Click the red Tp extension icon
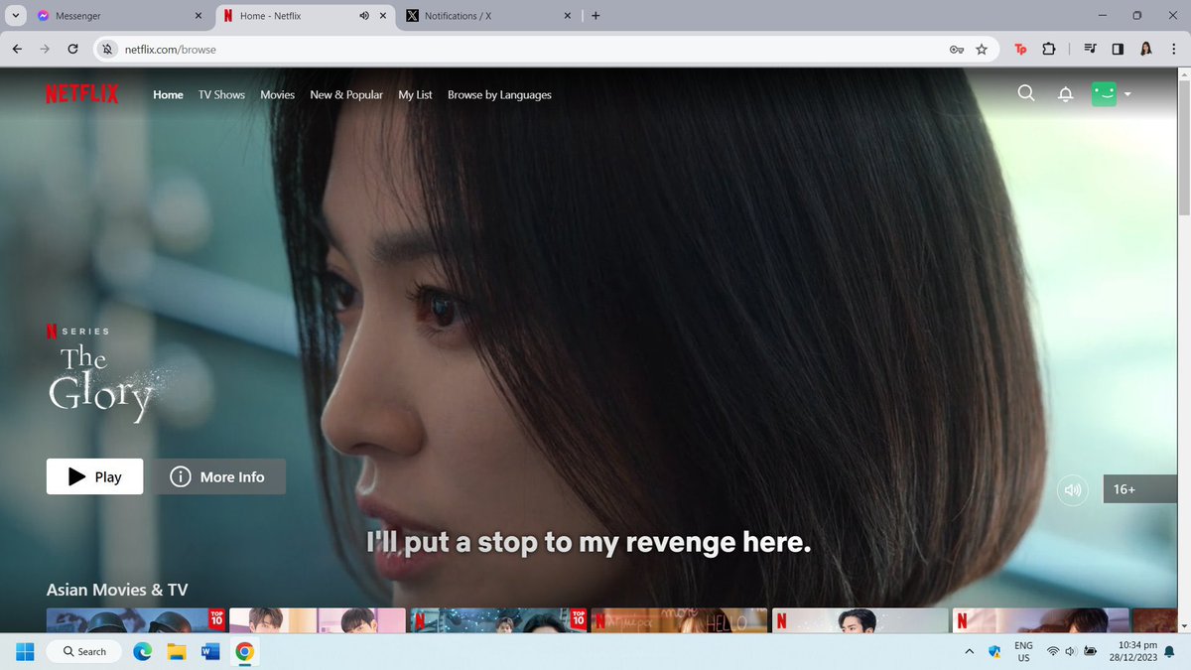 (1020, 49)
